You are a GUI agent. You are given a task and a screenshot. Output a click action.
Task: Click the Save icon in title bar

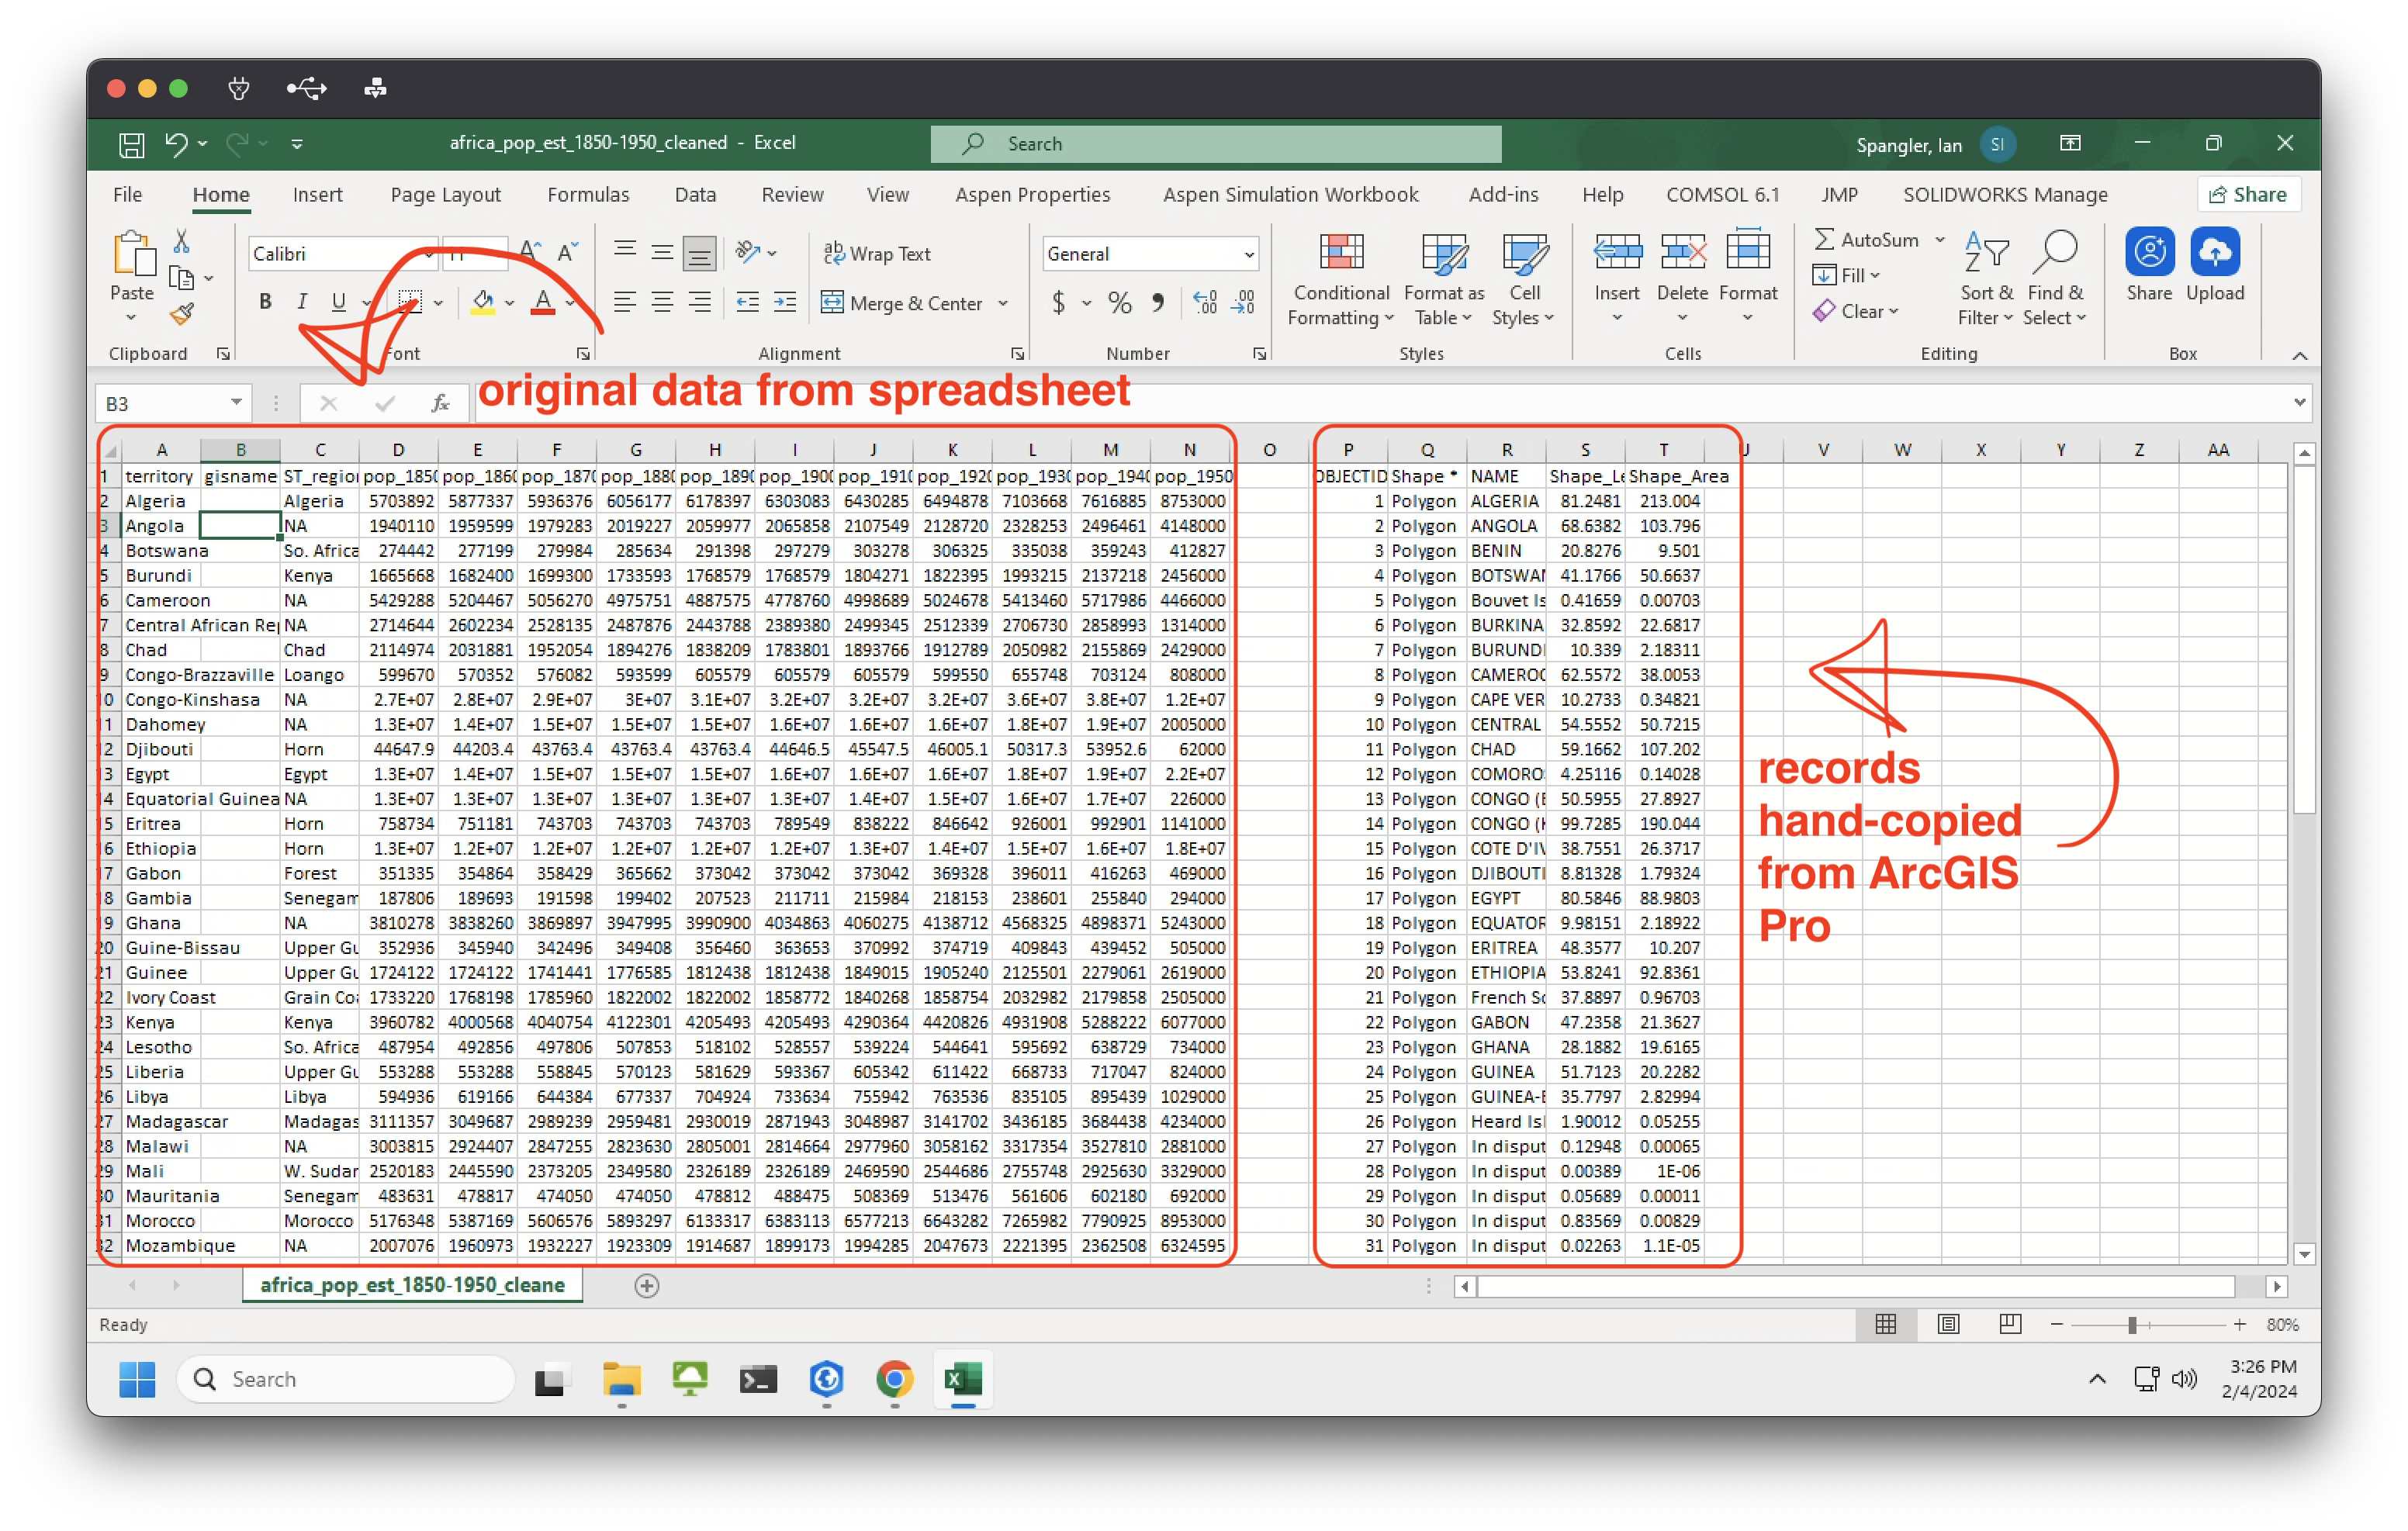coord(131,144)
